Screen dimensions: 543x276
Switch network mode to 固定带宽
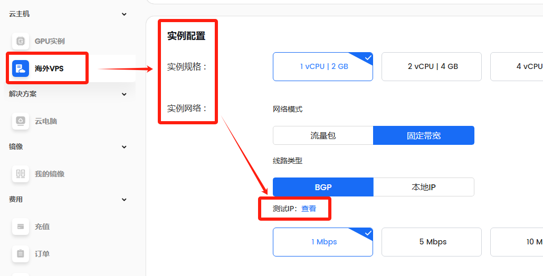pyautogui.click(x=424, y=135)
